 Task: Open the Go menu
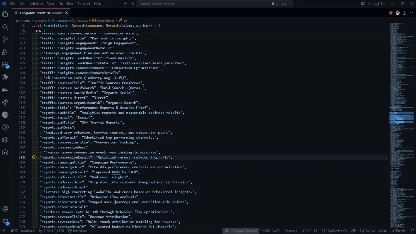pos(61,4)
